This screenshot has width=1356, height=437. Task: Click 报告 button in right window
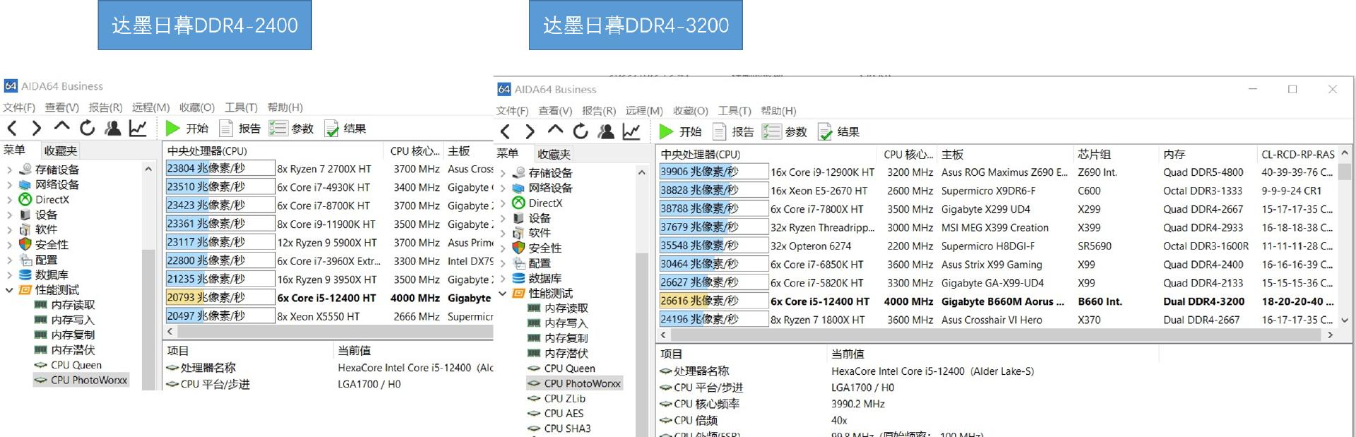734,131
